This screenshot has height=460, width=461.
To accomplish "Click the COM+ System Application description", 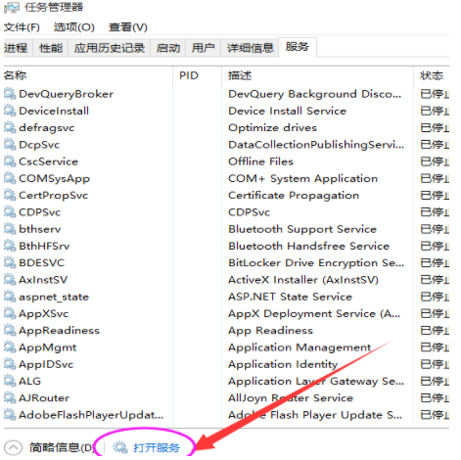I will point(302,179).
